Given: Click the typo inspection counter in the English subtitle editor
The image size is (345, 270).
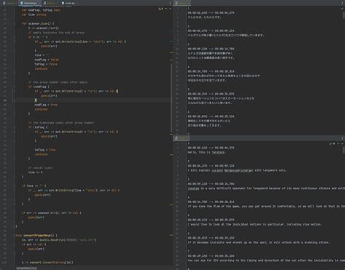Looking at the screenshot, I should (x=333, y=143).
